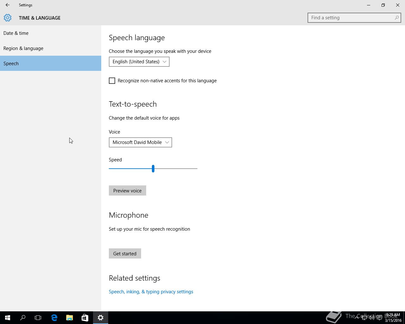Screen dimensions: 405x324
Task: Click the Speech language heading
Action: click(x=137, y=38)
